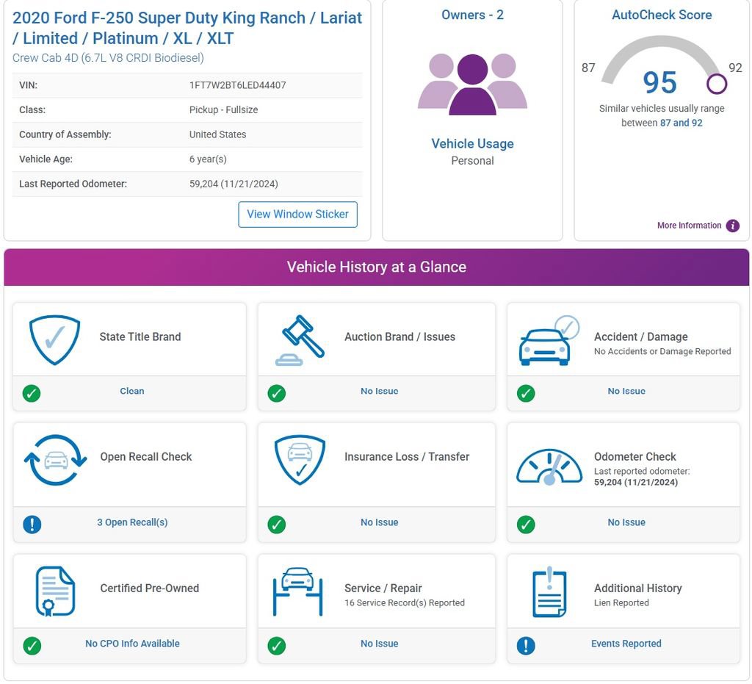Viewport: 752px width, 684px height.
Task: Click the Vehicle Usage heading
Action: (x=472, y=143)
